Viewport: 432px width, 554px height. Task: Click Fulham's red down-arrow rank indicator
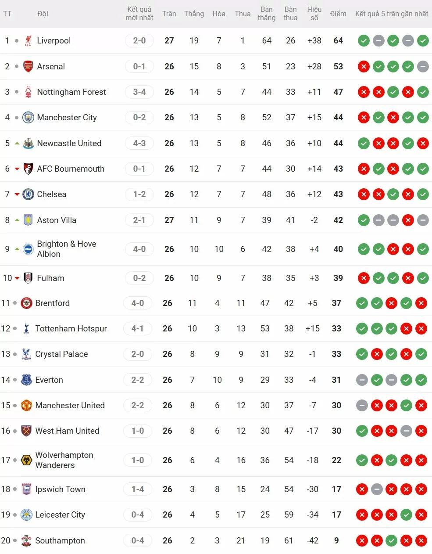[17, 278]
